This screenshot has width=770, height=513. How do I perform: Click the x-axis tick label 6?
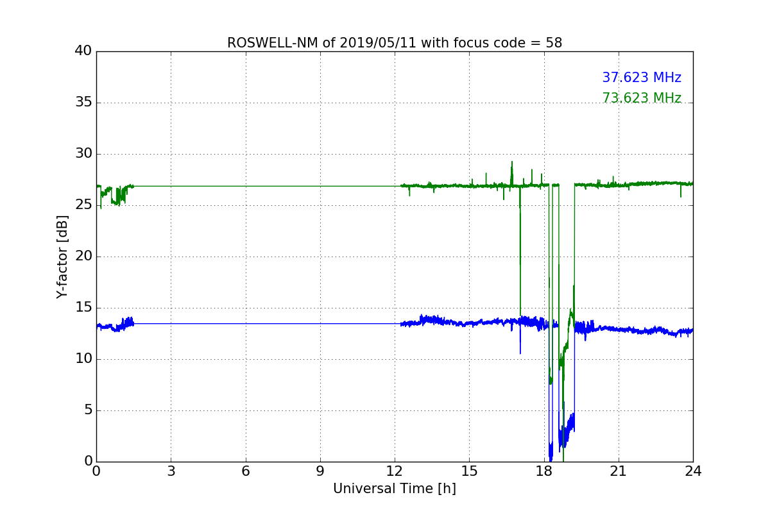pyautogui.click(x=245, y=471)
